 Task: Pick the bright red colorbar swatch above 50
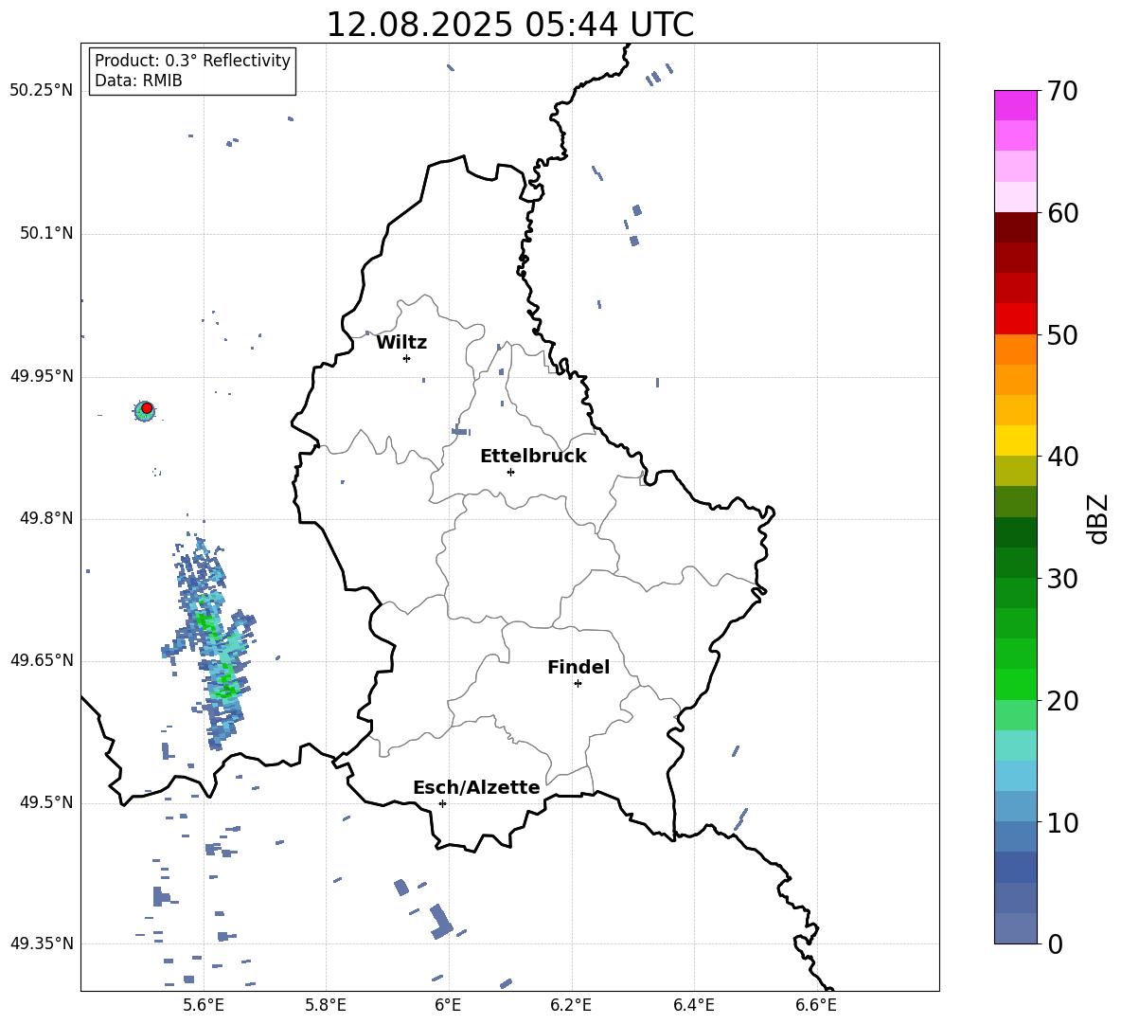pyautogui.click(x=1015, y=319)
